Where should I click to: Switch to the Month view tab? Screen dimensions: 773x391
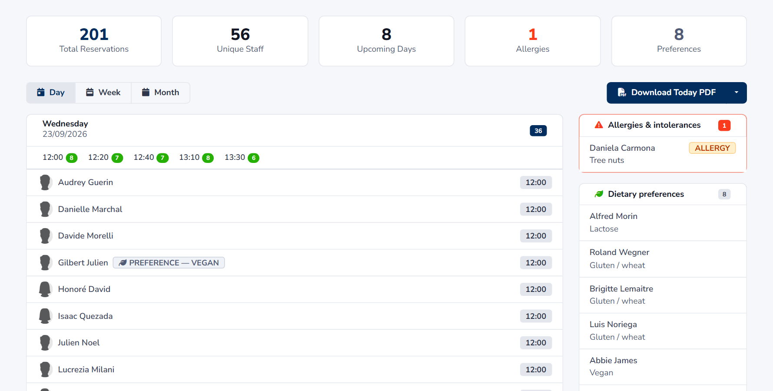160,93
